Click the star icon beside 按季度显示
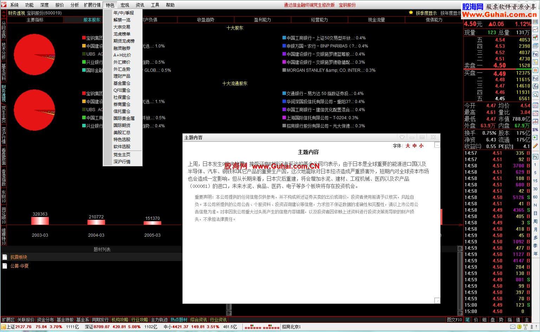This screenshot has width=540, height=332. coord(411,13)
